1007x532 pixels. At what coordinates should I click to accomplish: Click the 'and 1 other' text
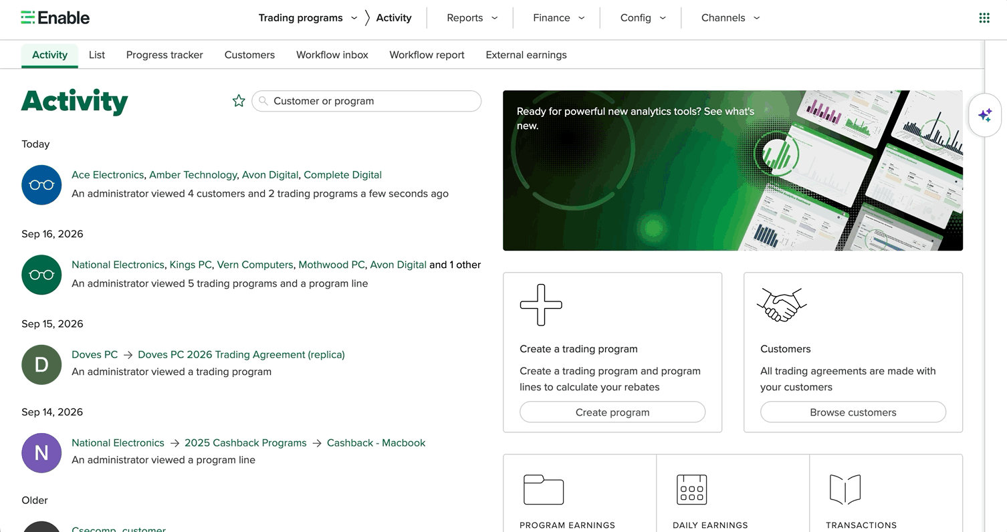click(455, 265)
